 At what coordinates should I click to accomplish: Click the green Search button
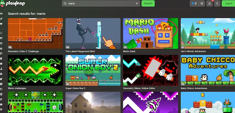tap(148, 4)
